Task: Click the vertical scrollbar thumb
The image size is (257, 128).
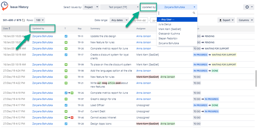Action: click(x=256, y=78)
